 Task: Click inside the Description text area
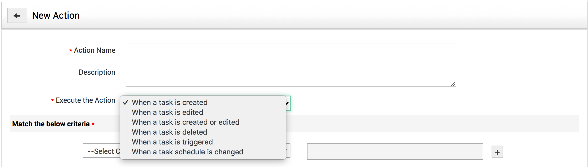click(x=291, y=76)
